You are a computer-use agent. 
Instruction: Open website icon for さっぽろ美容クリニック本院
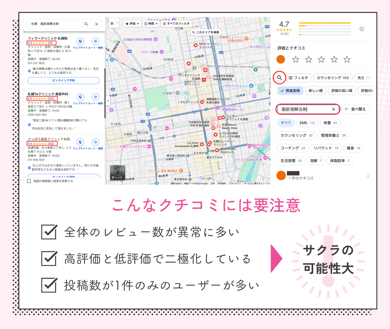[80, 142]
